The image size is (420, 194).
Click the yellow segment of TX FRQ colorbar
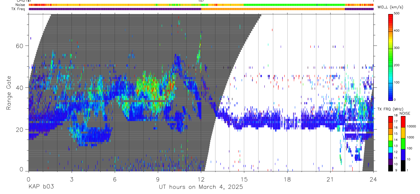[x=391, y=138]
